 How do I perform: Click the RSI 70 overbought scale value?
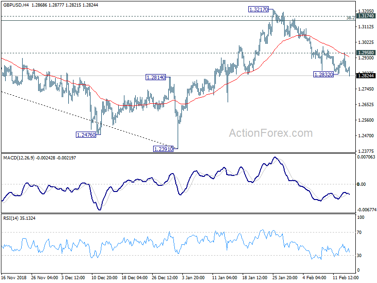[x=359, y=233]
